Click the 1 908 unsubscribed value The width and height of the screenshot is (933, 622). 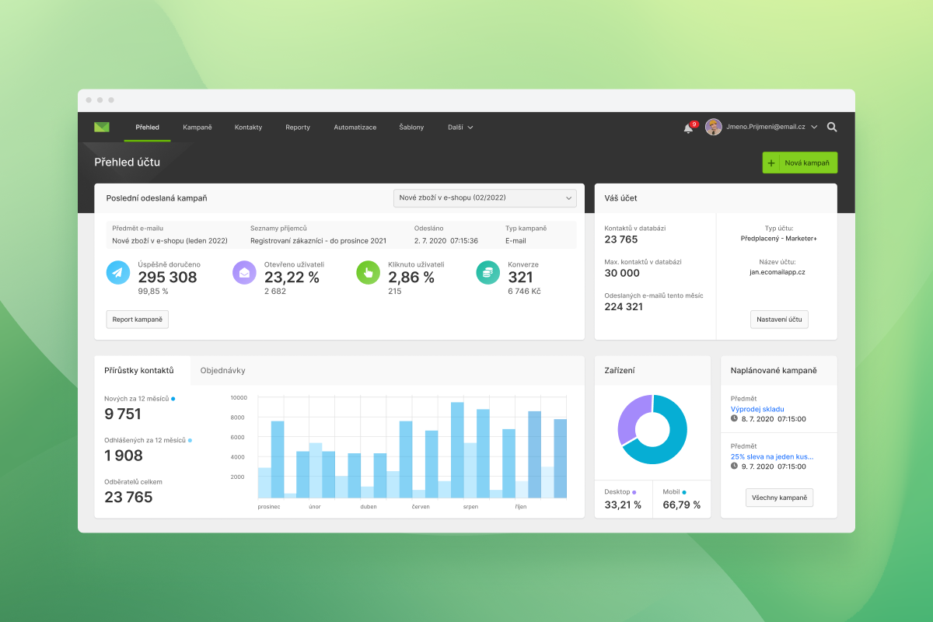click(124, 456)
